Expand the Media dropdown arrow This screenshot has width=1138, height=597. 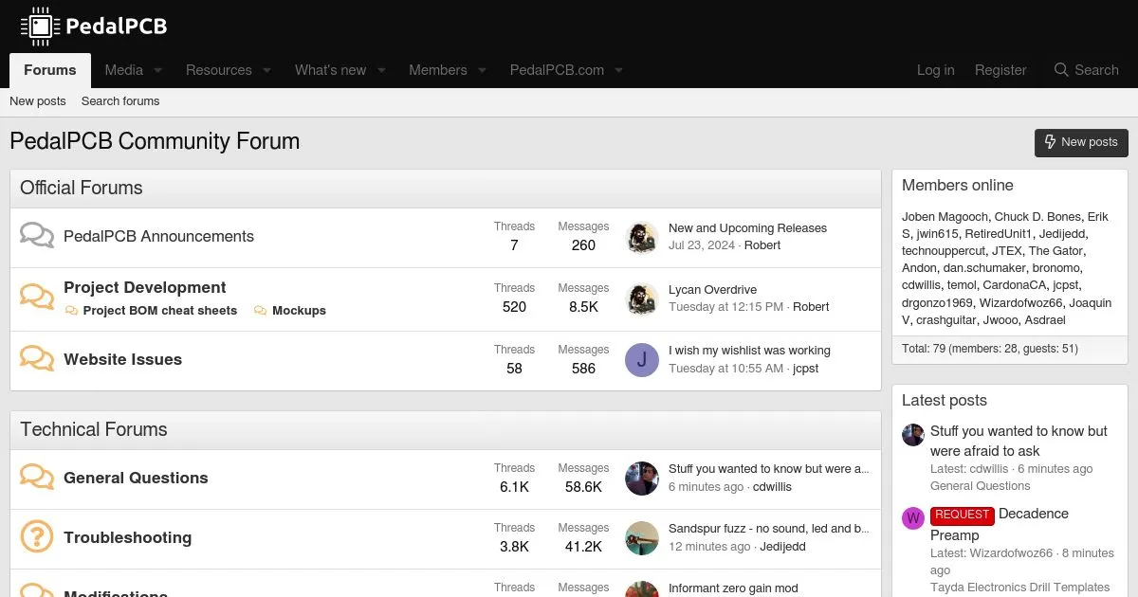pos(158,71)
